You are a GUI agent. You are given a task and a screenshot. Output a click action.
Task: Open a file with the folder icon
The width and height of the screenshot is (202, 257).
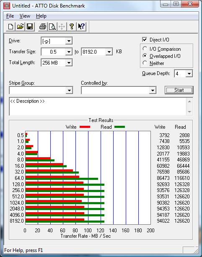20,26
